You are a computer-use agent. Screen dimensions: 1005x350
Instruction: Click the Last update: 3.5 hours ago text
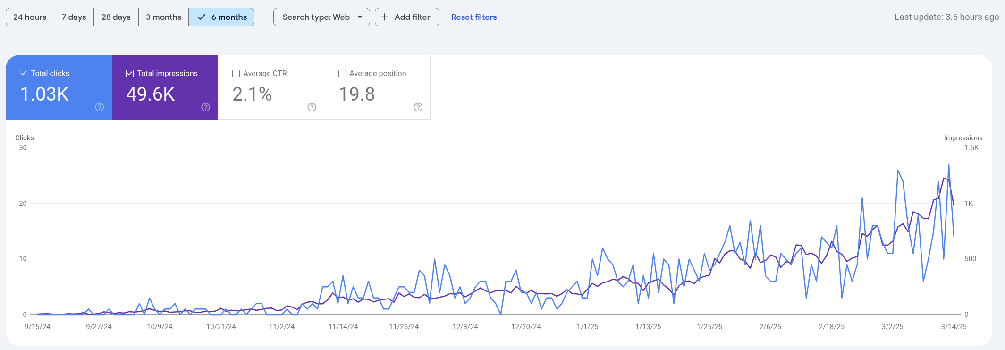click(947, 17)
